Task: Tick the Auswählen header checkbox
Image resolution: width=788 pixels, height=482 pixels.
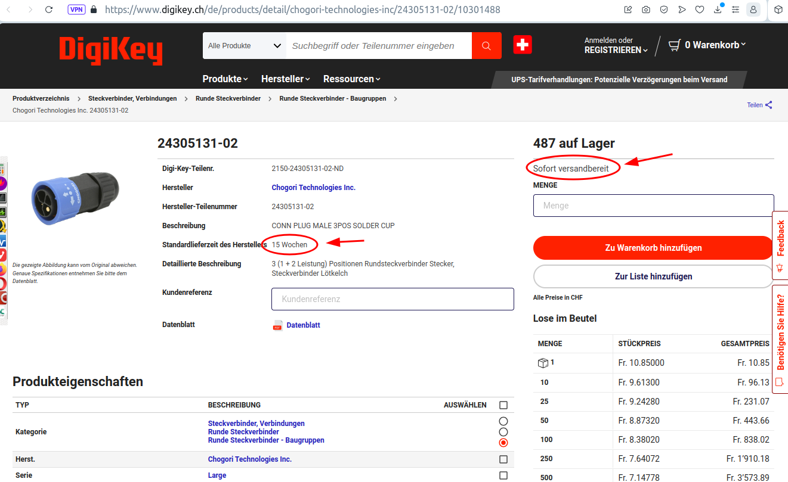Action: pos(503,405)
